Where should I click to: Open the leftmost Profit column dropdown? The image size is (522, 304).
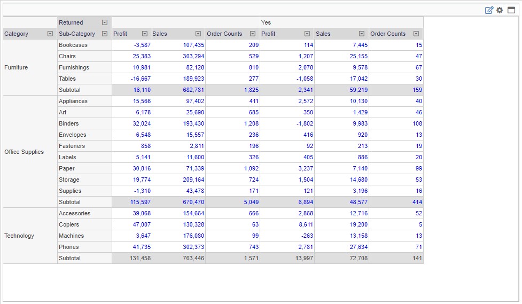[x=144, y=34]
